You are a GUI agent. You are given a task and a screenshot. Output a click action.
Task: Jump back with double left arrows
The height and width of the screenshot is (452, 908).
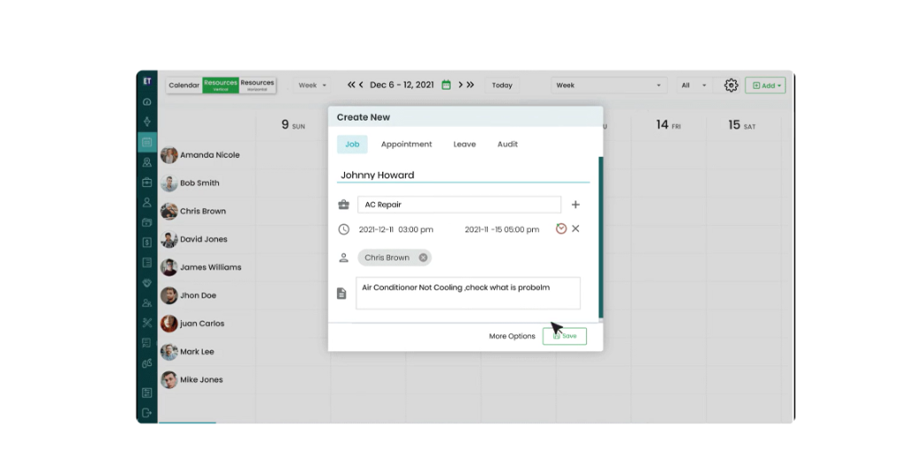tap(351, 85)
